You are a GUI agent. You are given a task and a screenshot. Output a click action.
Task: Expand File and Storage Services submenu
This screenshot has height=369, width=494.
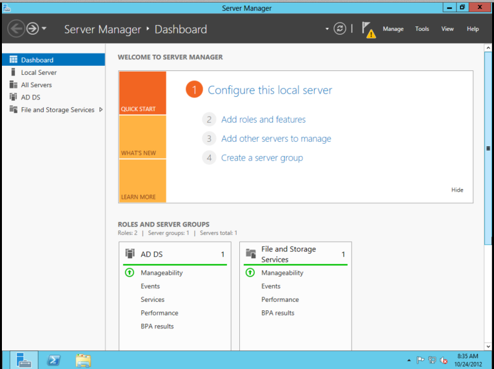[x=101, y=110]
